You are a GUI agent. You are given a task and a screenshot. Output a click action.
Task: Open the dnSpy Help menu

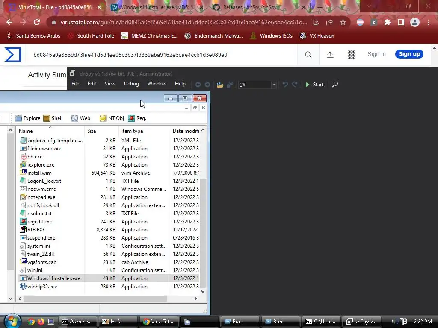tap(180, 84)
